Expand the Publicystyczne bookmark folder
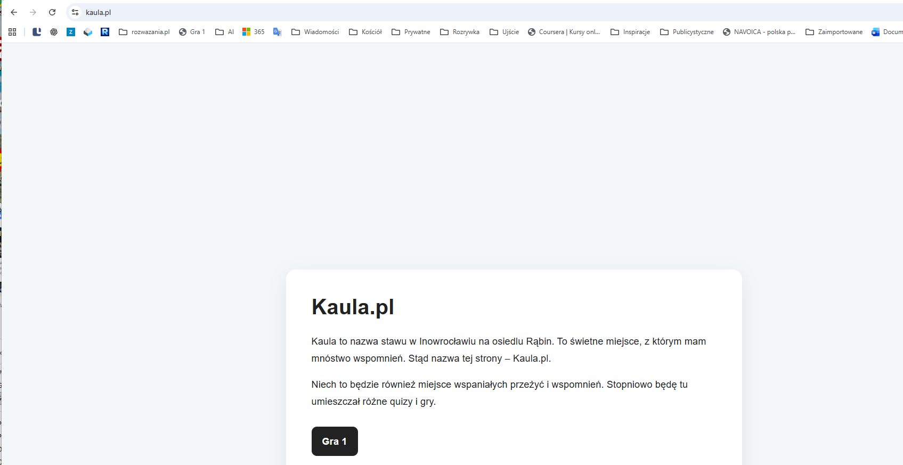Screen dimensions: 903x465 (686, 32)
